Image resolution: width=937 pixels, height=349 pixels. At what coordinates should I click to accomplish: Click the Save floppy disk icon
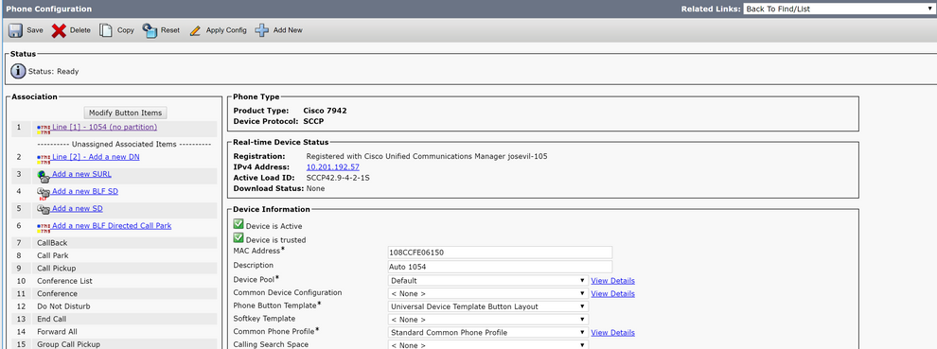pos(15,30)
